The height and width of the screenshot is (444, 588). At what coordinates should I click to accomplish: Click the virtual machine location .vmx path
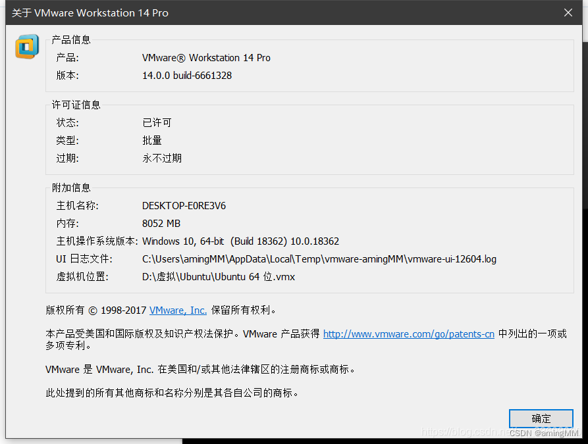(219, 277)
